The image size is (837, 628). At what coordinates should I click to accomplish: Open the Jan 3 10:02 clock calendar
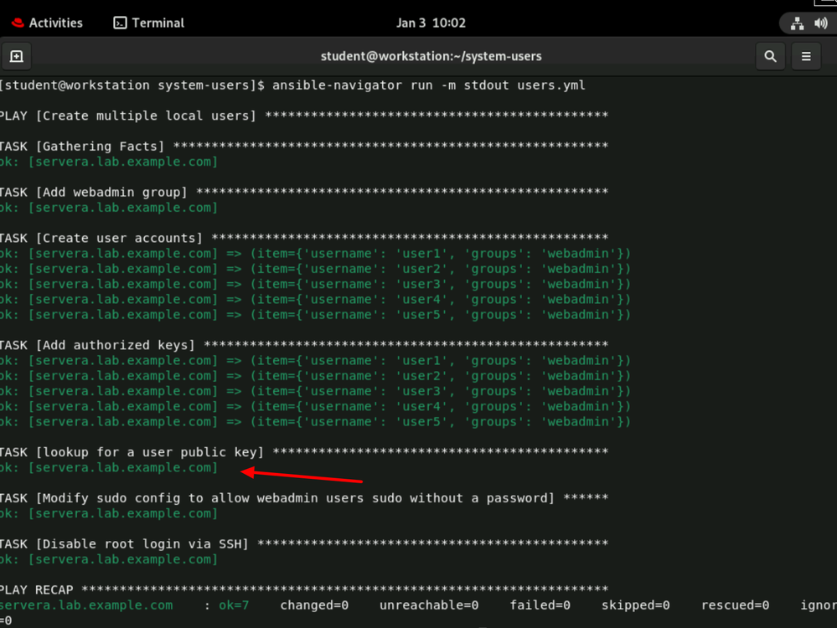click(x=431, y=23)
